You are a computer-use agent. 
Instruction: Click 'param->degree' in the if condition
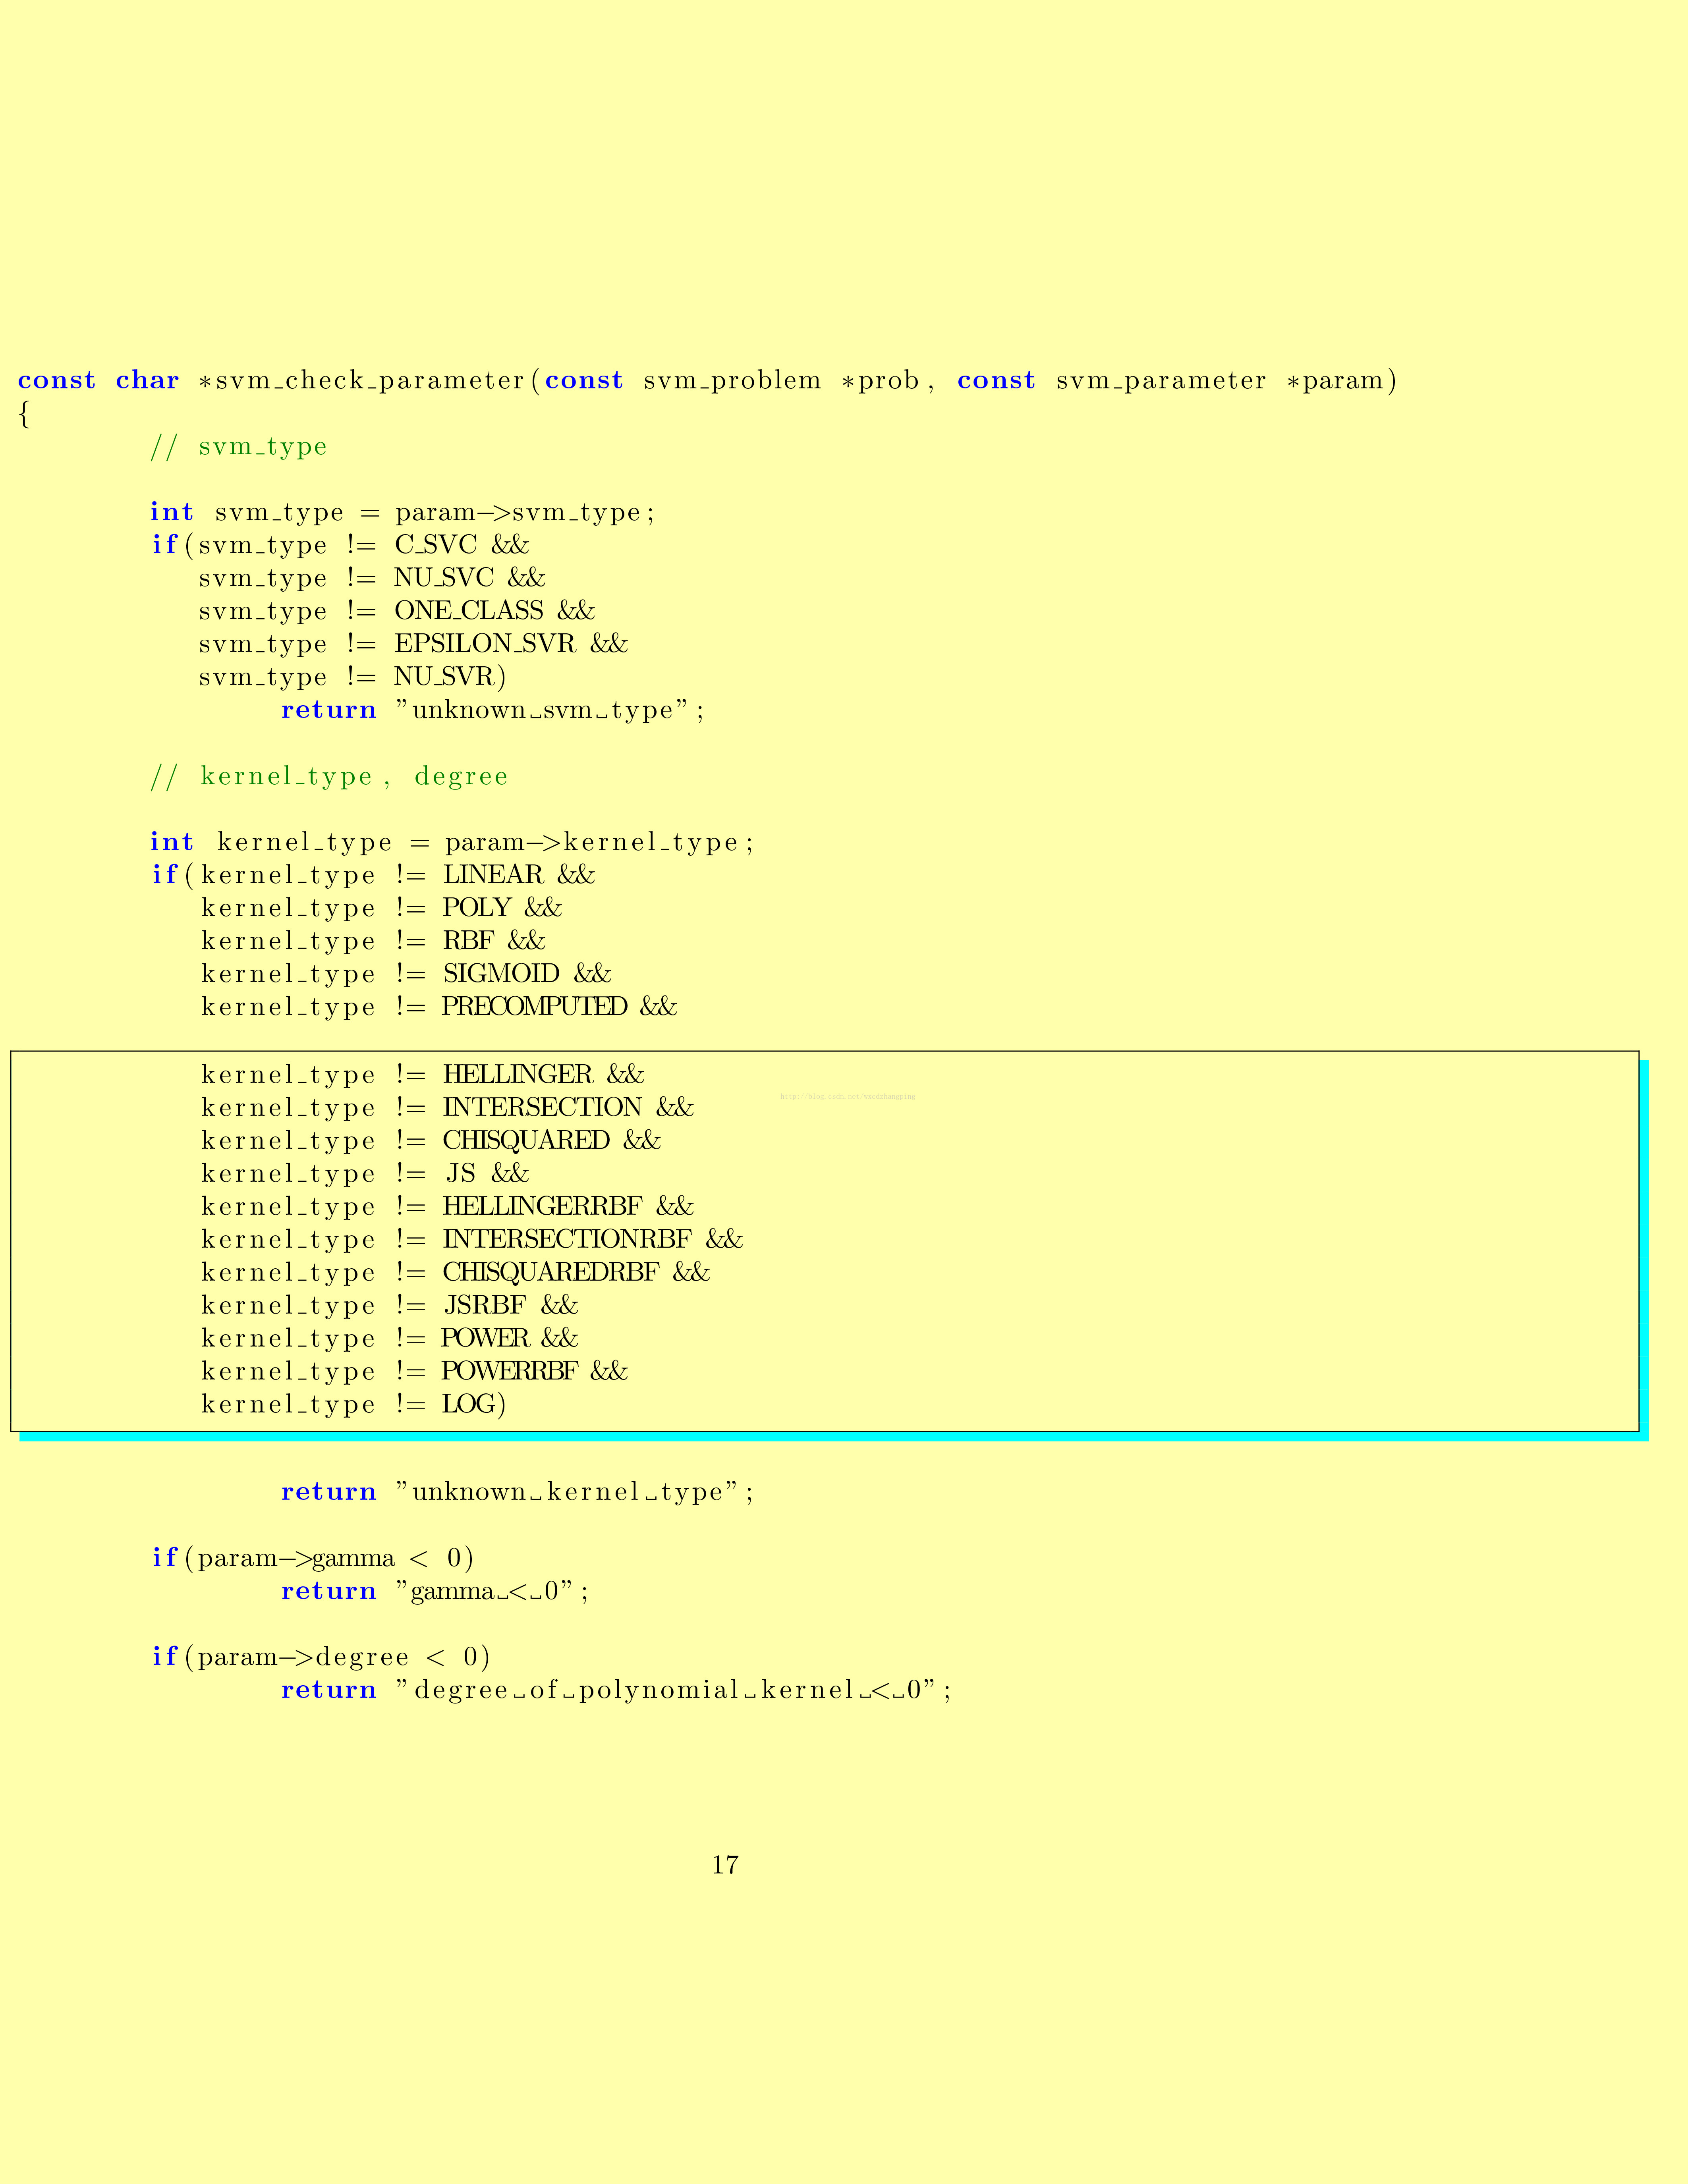303,1658
